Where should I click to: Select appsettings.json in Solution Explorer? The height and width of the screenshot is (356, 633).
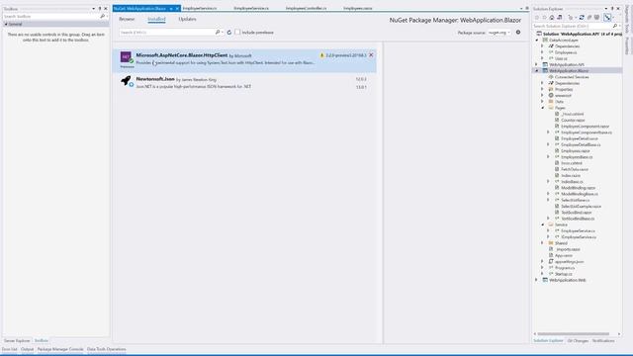(569, 261)
